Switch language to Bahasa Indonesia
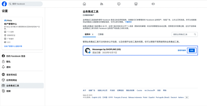 135,98
